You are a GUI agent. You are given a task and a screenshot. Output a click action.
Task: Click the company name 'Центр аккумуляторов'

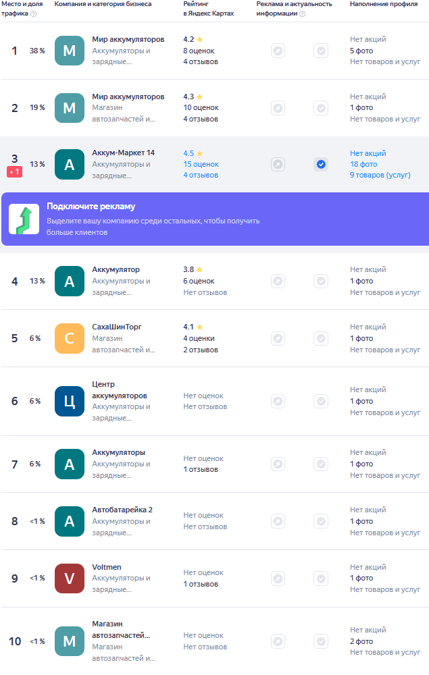[120, 390]
